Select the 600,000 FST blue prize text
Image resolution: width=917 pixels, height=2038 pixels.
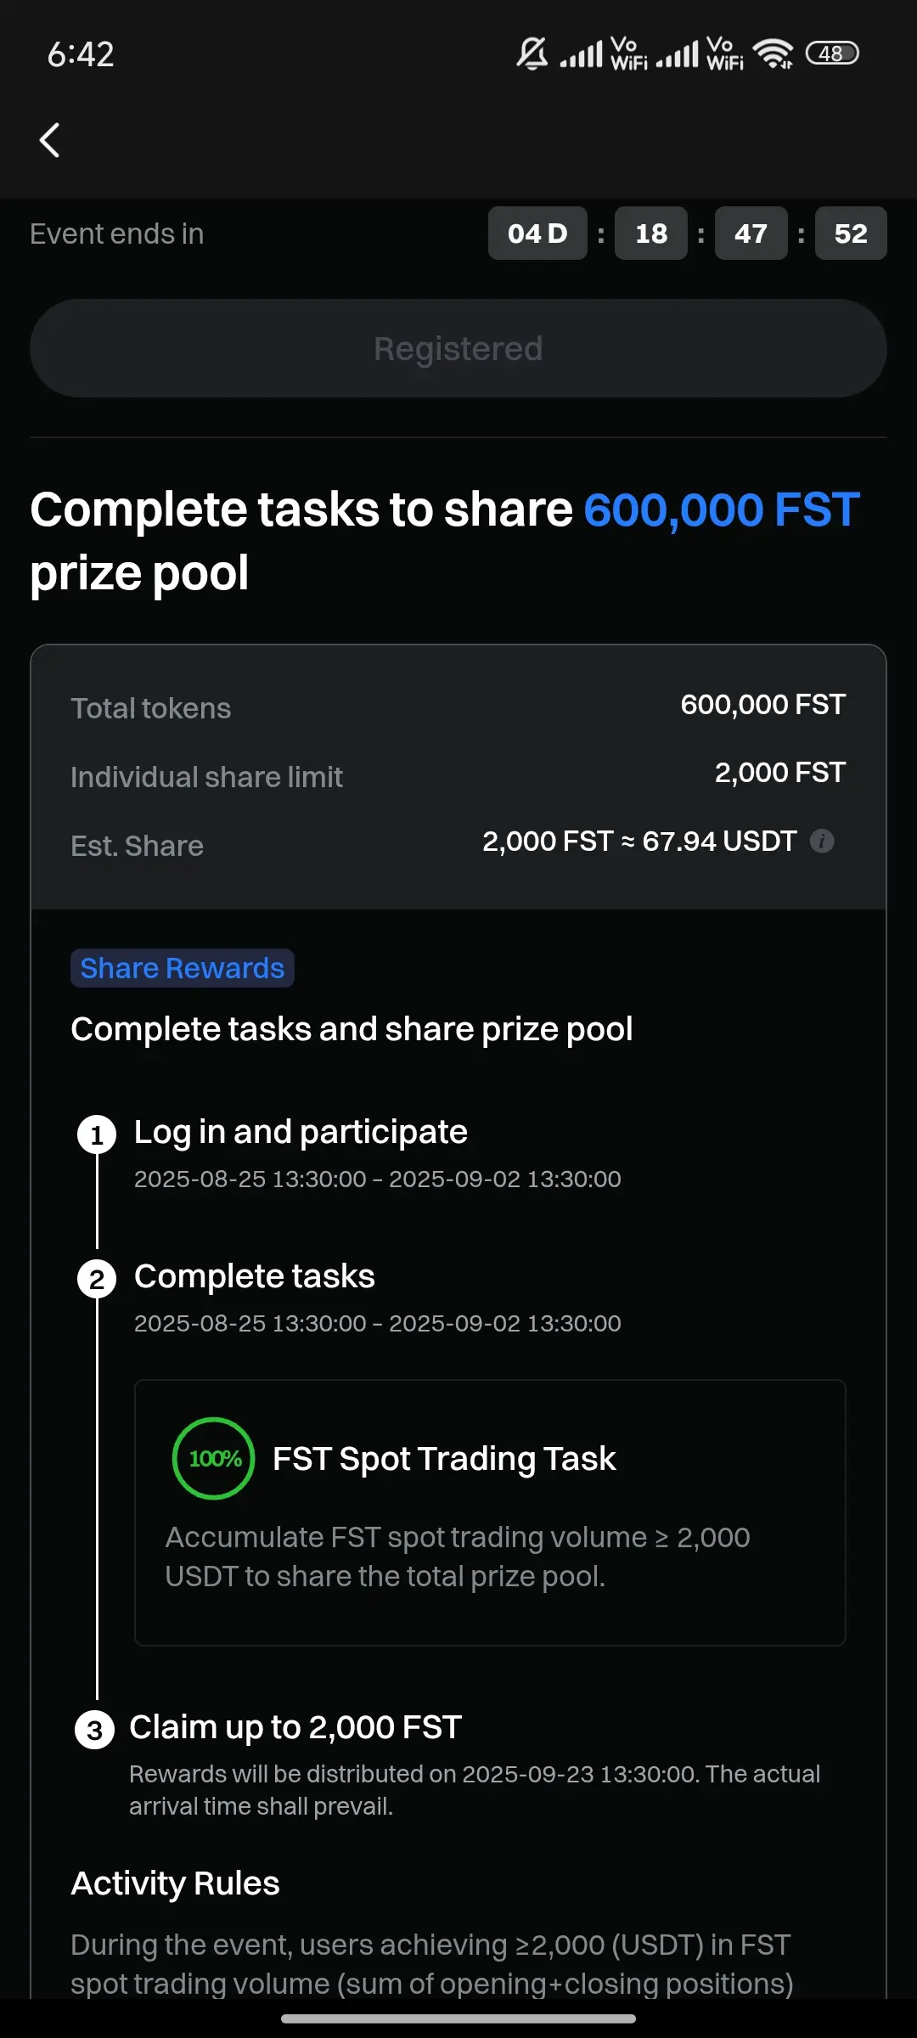(722, 509)
